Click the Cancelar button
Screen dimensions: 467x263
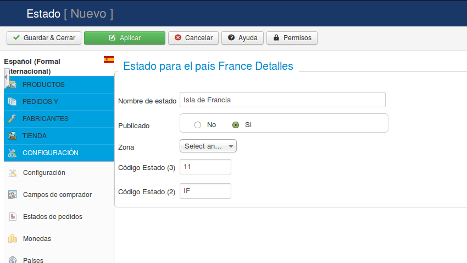(x=193, y=38)
